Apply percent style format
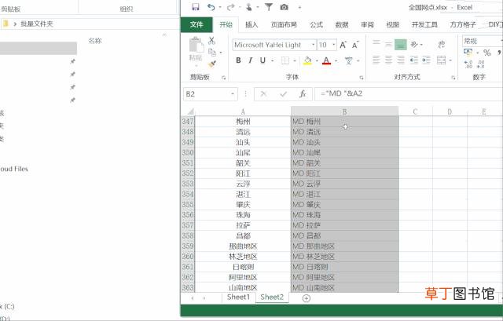Viewport: 503px width, 321px height. [487, 53]
